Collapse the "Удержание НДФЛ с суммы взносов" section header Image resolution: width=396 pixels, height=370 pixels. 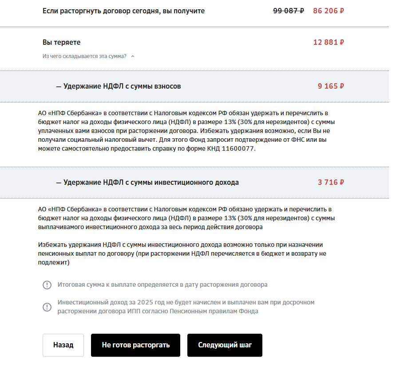(194, 86)
